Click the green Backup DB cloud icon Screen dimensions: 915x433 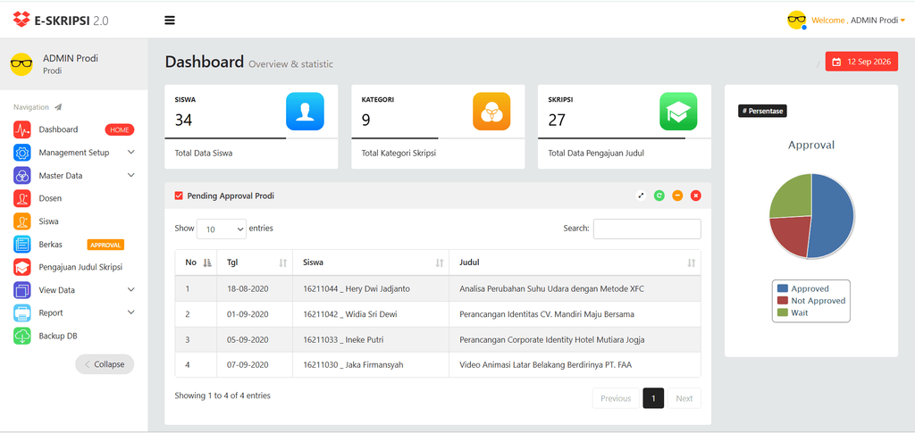[x=22, y=337]
